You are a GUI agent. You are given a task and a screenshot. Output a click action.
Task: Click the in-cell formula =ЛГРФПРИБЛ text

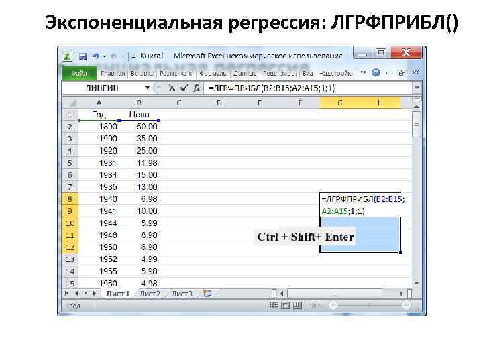363,205
